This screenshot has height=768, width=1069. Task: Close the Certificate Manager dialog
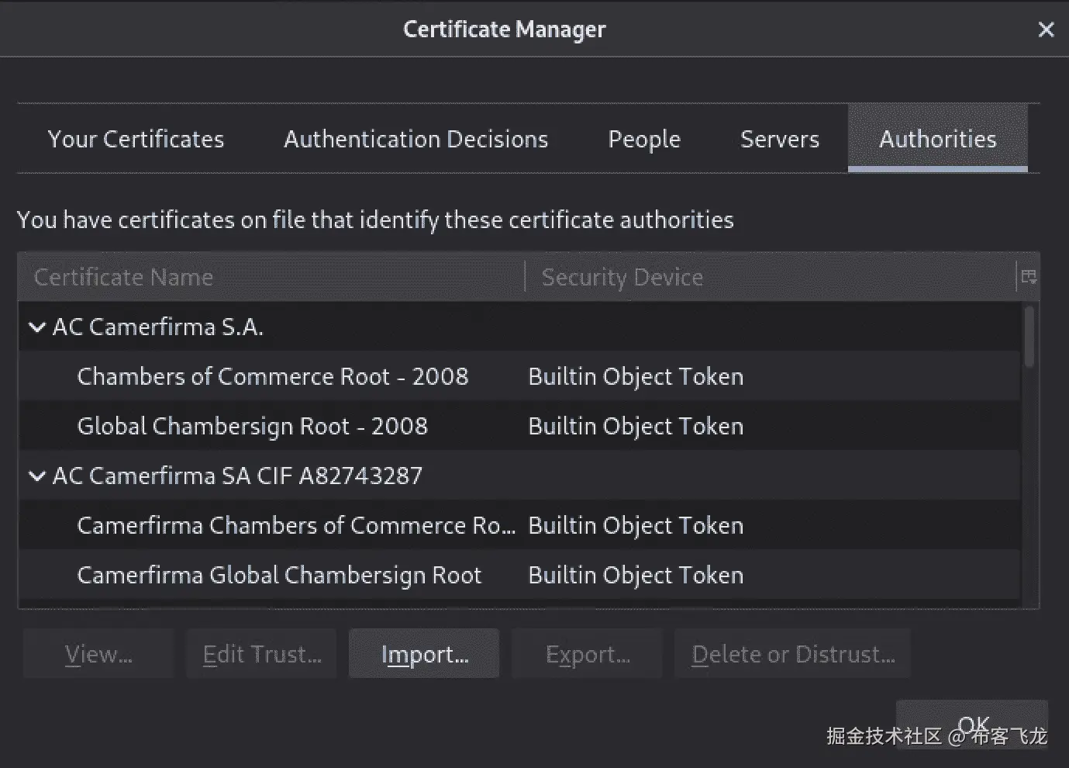(1046, 29)
